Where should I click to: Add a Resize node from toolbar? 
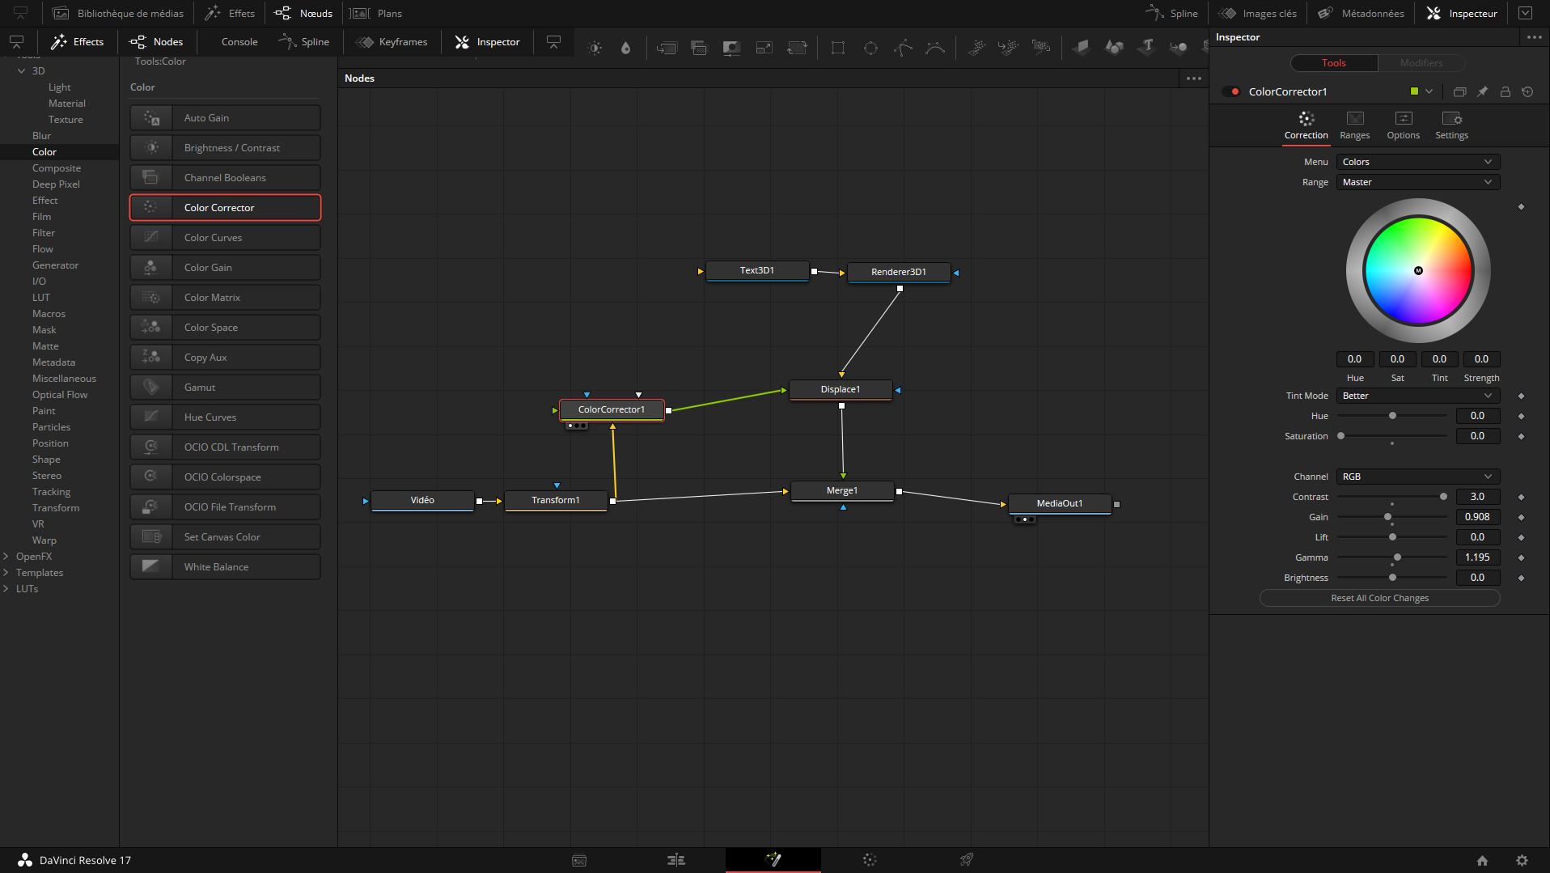coord(764,48)
